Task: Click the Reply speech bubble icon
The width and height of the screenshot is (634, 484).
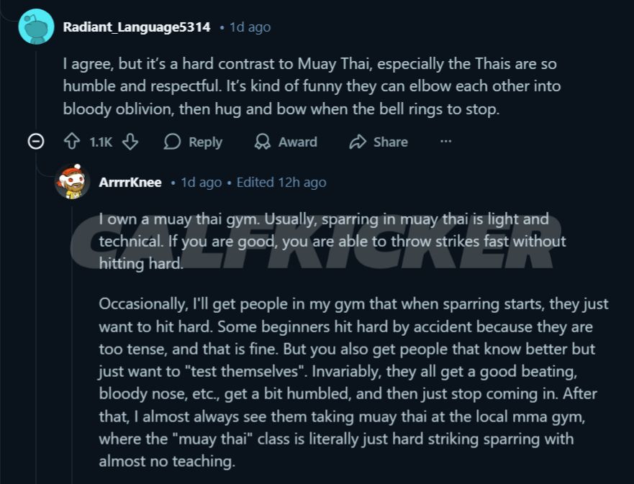Action: [172, 142]
